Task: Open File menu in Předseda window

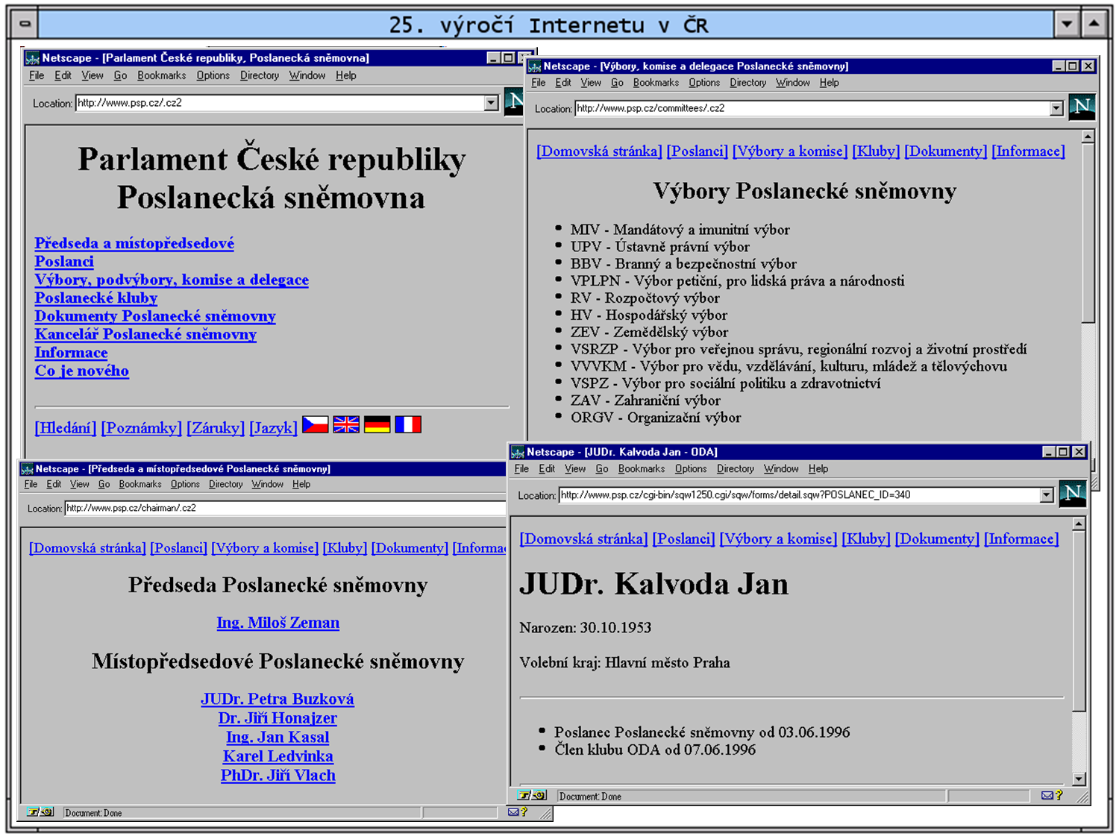Action: point(31,484)
